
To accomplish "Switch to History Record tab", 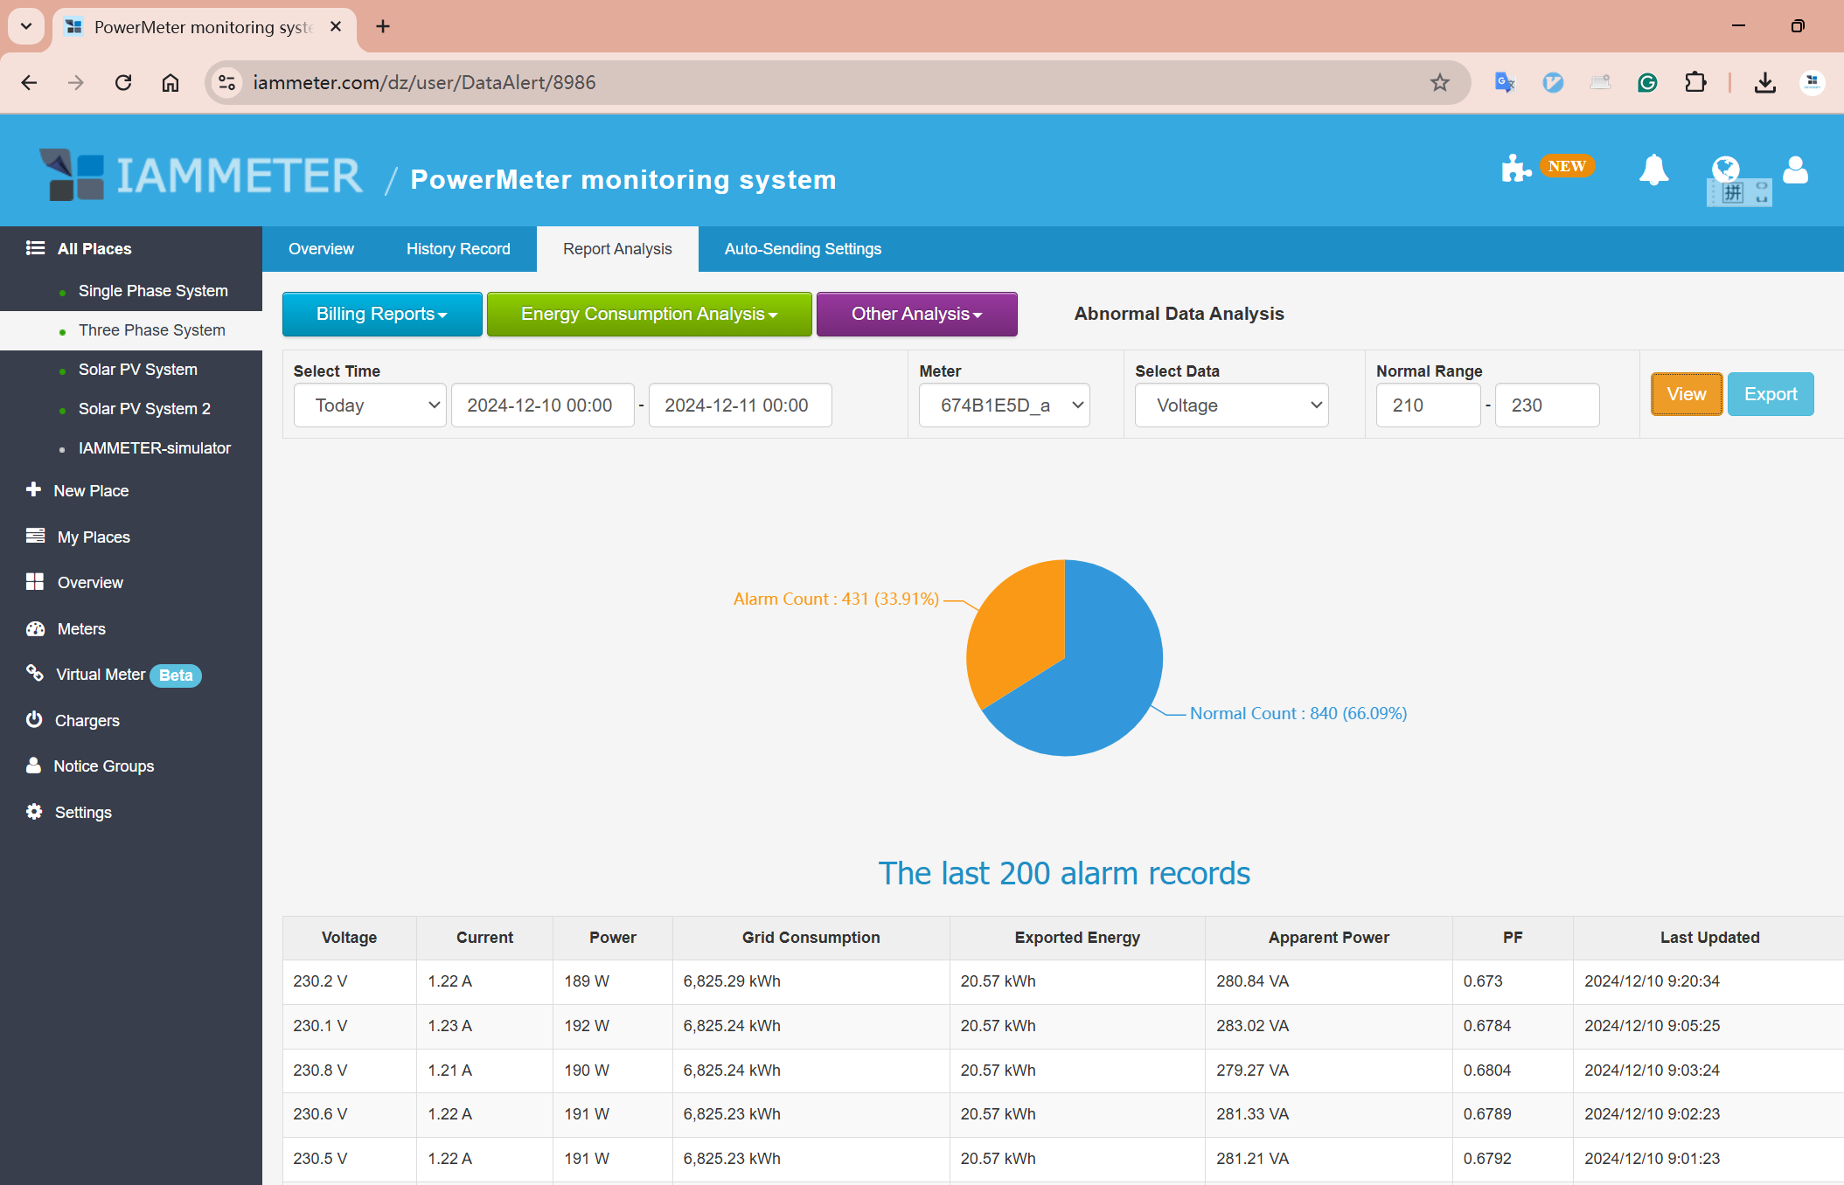I will point(458,249).
